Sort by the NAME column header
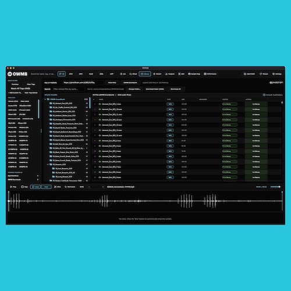Image resolution: width=291 pixels, height=291 pixels. tap(101, 100)
